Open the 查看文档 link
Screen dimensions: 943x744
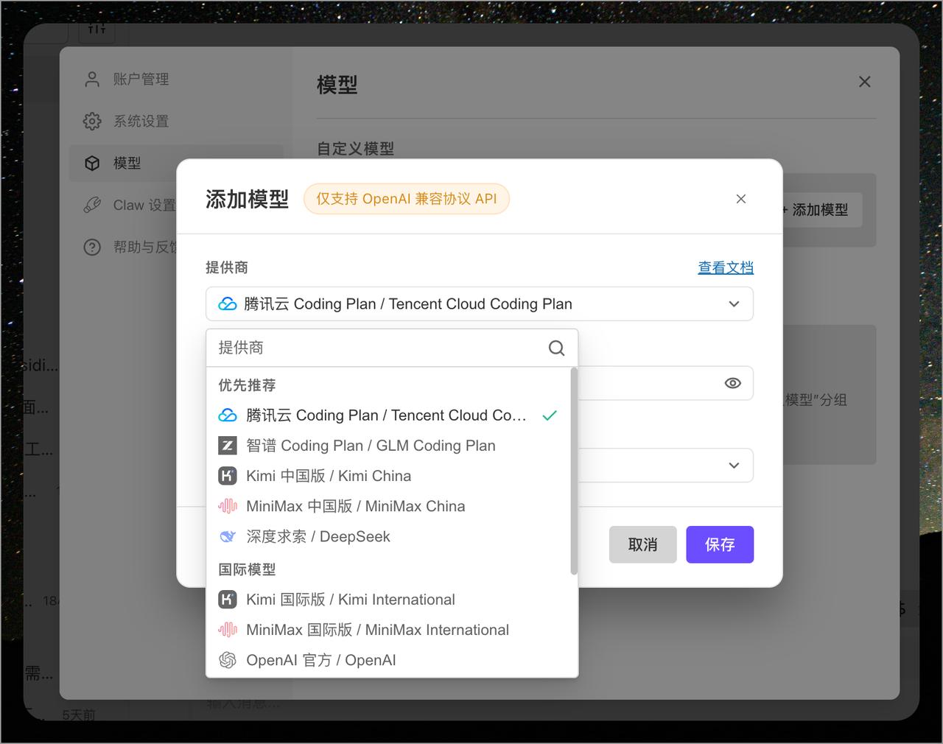(x=726, y=267)
